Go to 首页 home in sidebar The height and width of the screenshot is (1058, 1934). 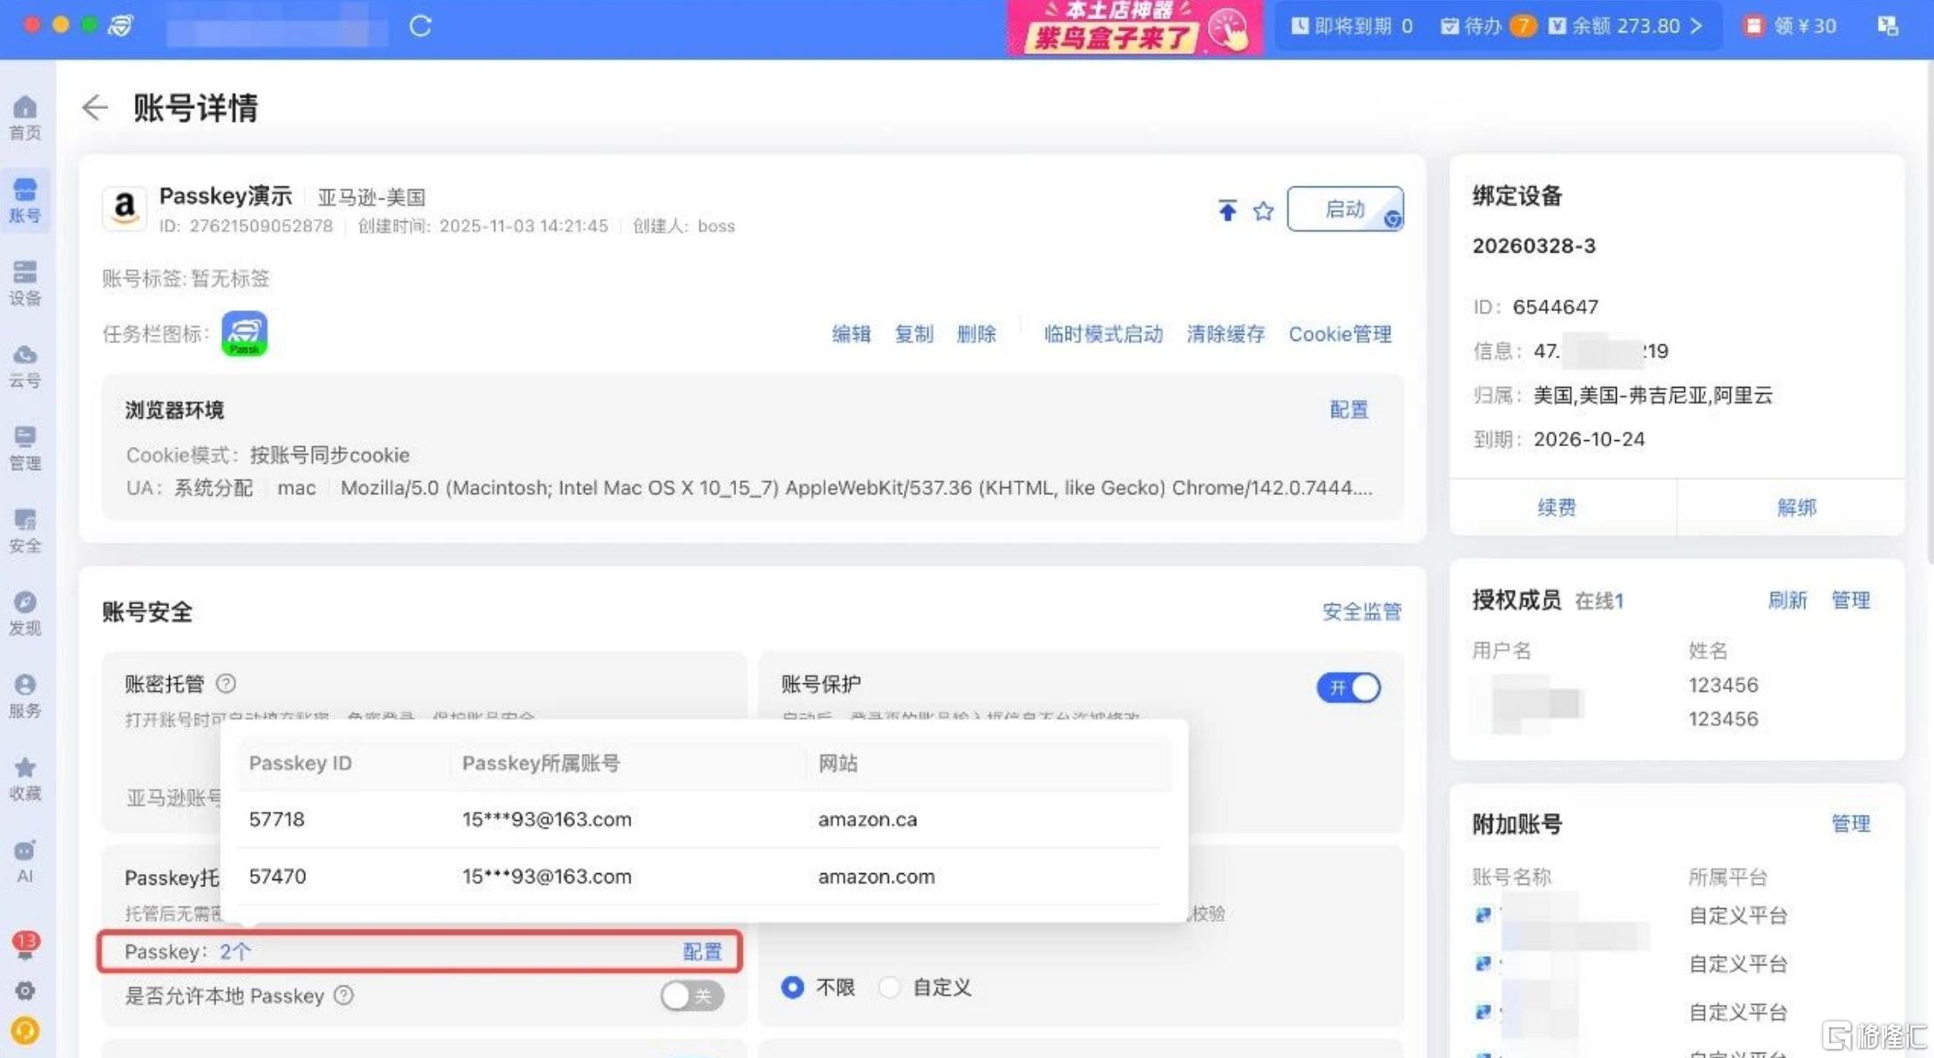(25, 118)
